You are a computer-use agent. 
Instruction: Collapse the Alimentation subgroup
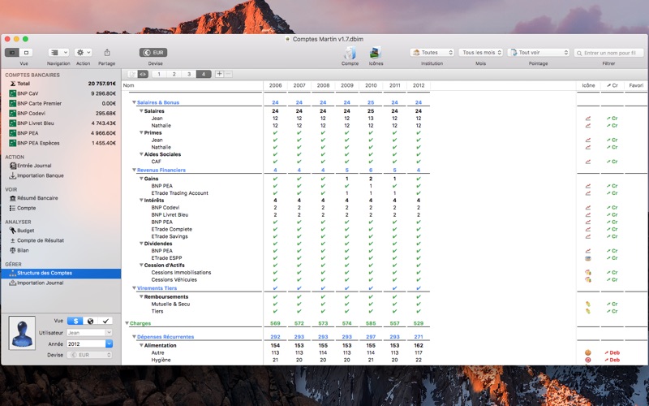[141, 346]
